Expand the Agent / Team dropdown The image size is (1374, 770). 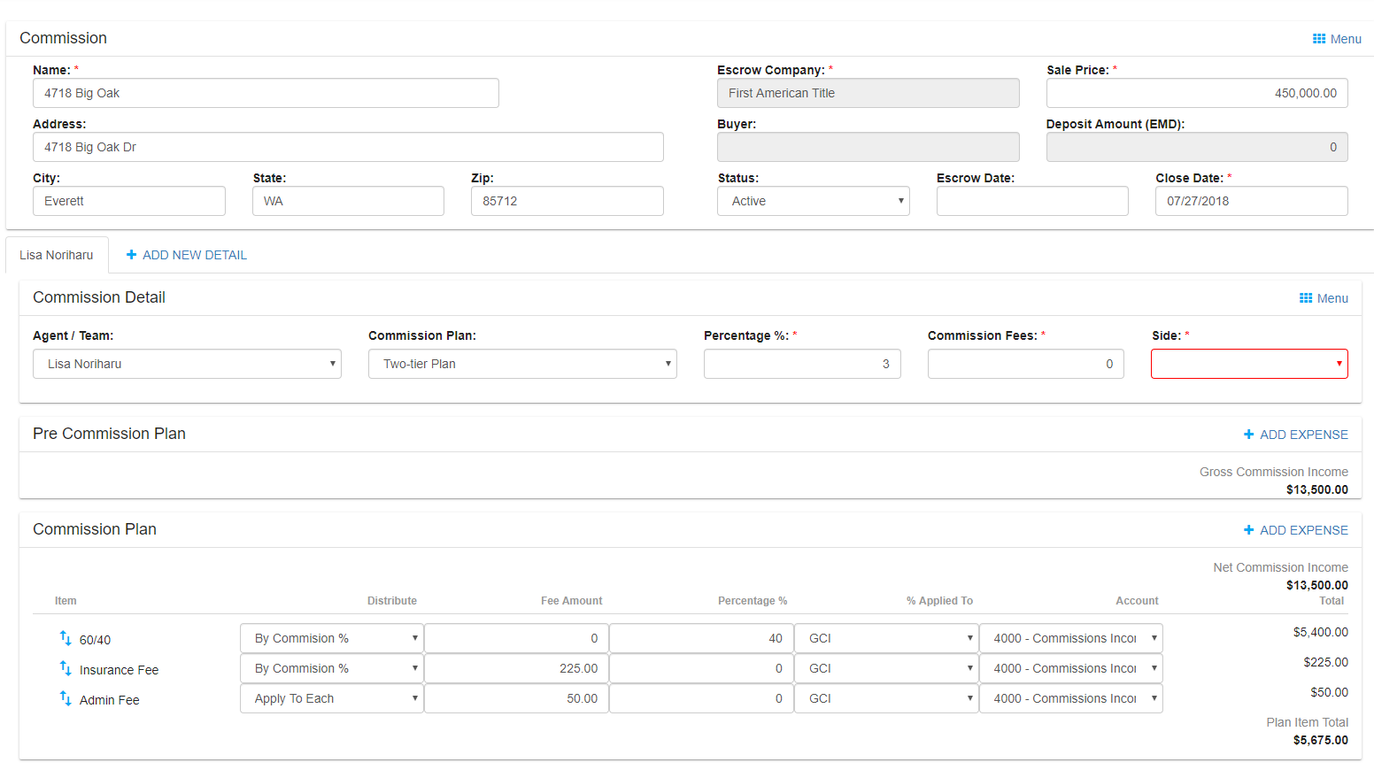pyautogui.click(x=187, y=364)
